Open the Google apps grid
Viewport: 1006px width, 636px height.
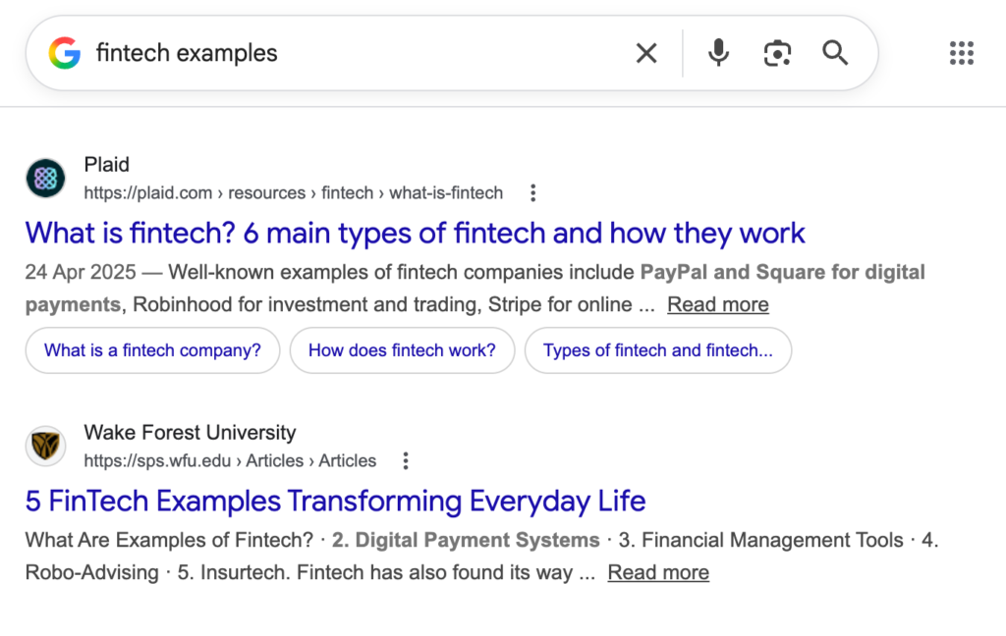(961, 53)
